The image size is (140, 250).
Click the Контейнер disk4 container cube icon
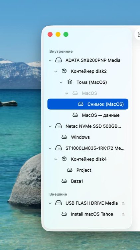64,159
